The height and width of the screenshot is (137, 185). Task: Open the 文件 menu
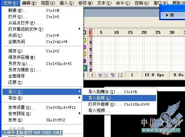10,3
